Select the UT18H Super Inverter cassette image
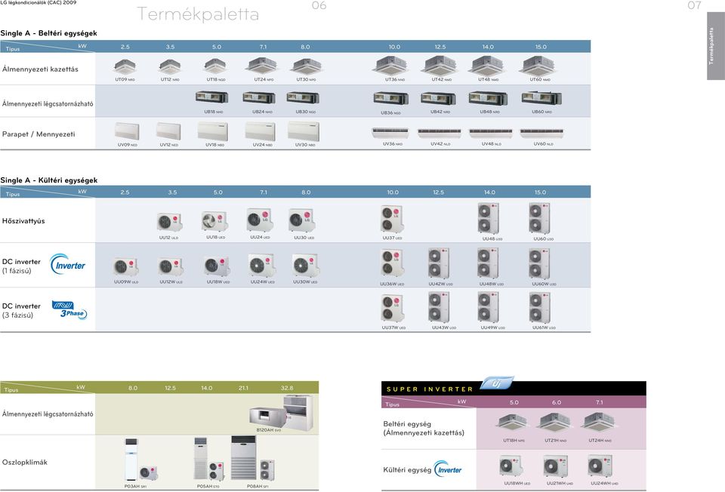The width and height of the screenshot is (725, 492). pyautogui.click(x=513, y=423)
